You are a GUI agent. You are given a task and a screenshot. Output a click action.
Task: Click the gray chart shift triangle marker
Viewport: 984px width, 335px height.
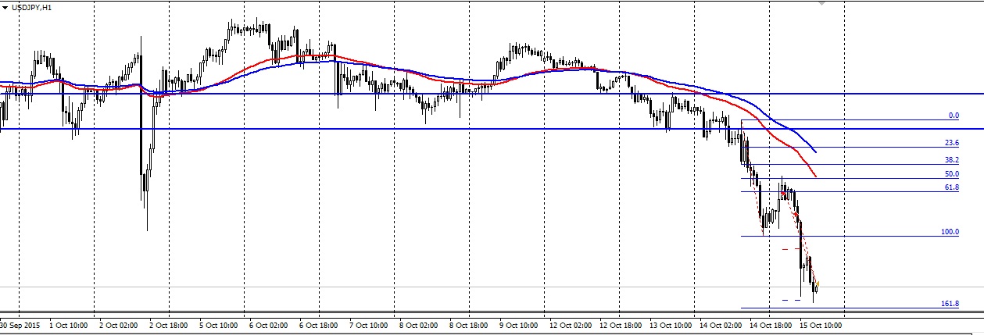[x=820, y=4]
